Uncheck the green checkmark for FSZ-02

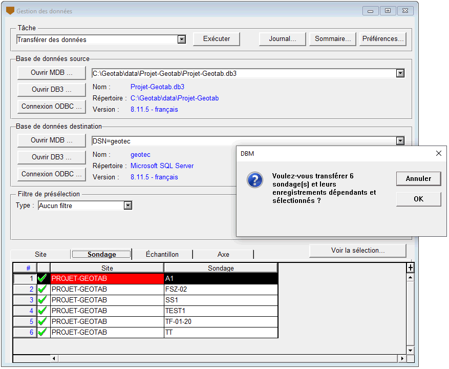click(x=43, y=289)
